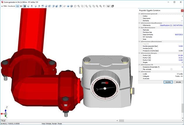Toggle the Flip verticale checkbox
184x125 pixels.
(171, 69)
